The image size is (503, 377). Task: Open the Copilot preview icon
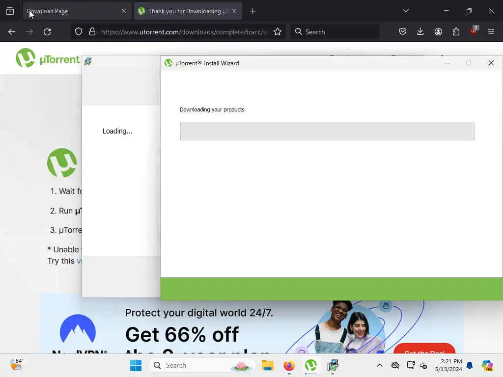(487, 365)
